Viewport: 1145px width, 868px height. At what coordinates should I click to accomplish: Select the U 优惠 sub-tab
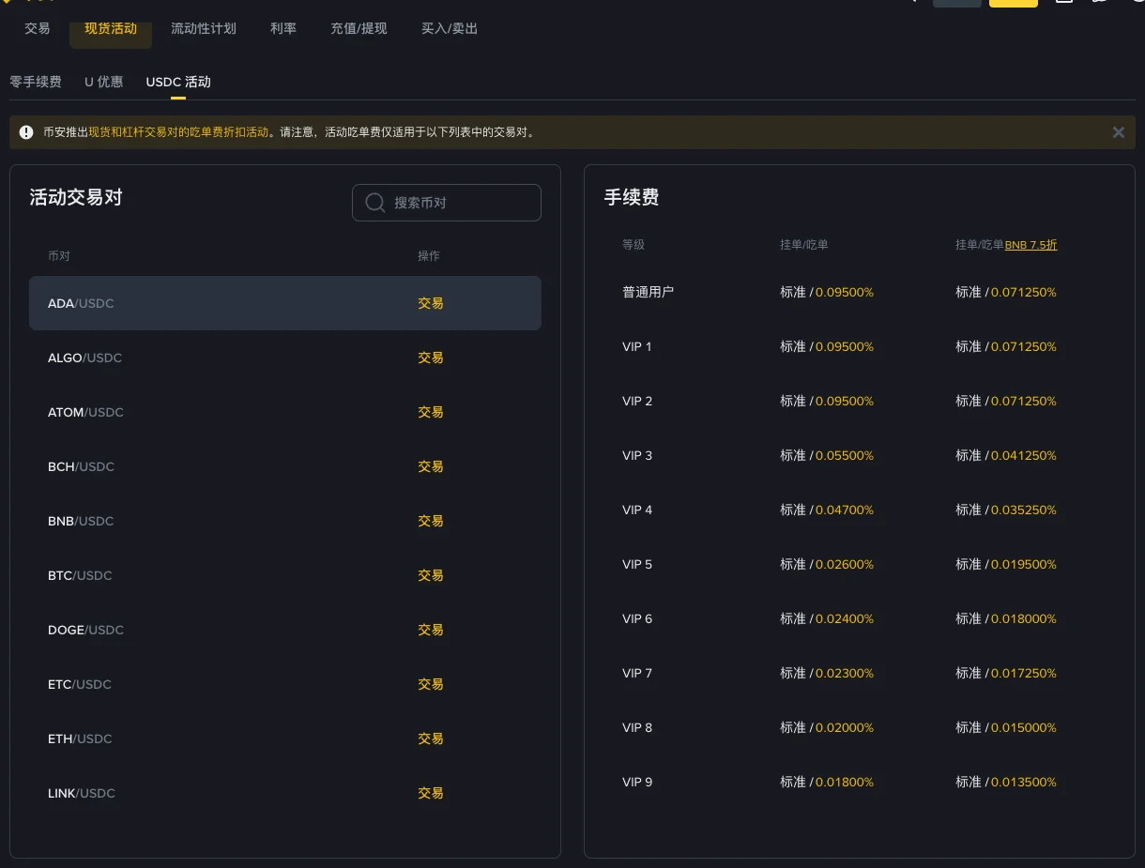pos(104,82)
